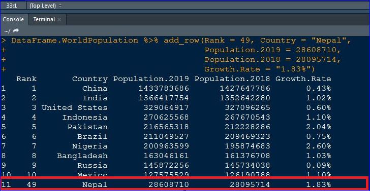The height and width of the screenshot is (191, 370).
Task: Click the Population.2019 = 28608710 argument line
Action: coord(272,50)
